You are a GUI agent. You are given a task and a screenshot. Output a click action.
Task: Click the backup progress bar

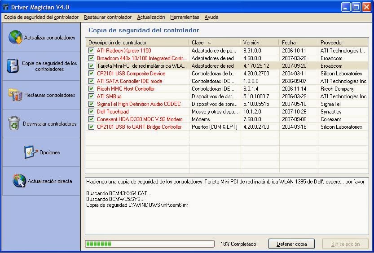click(x=150, y=244)
